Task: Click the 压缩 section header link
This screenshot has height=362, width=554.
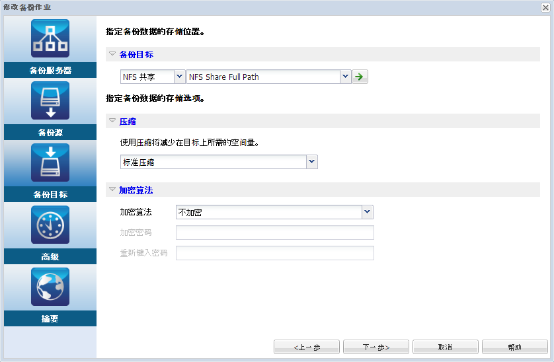Action: pyautogui.click(x=128, y=121)
